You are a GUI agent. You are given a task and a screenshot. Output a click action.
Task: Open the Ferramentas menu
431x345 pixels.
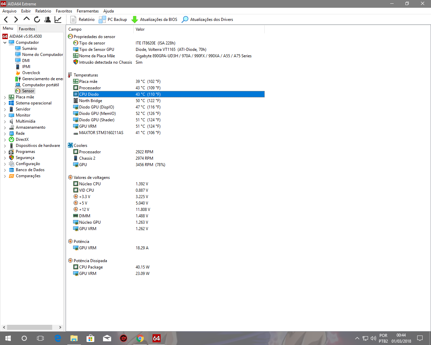point(88,11)
